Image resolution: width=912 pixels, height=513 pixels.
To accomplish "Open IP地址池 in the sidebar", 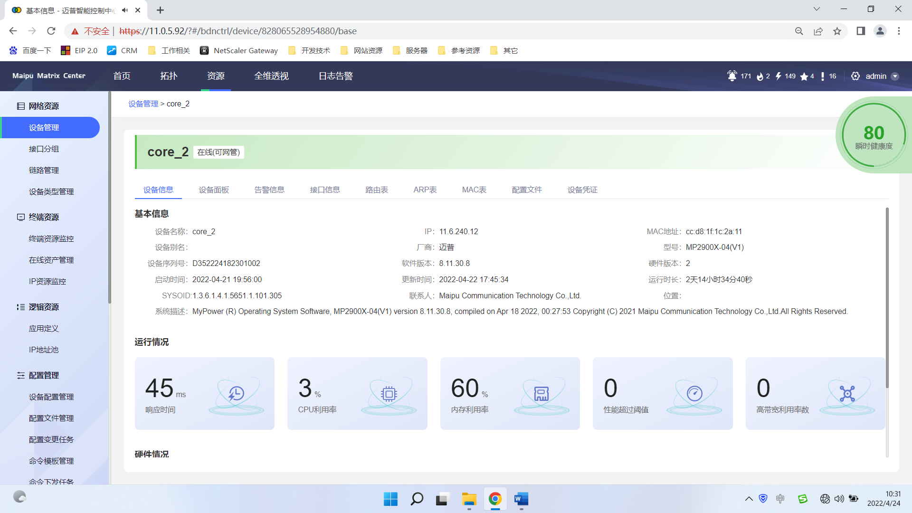I will click(44, 350).
